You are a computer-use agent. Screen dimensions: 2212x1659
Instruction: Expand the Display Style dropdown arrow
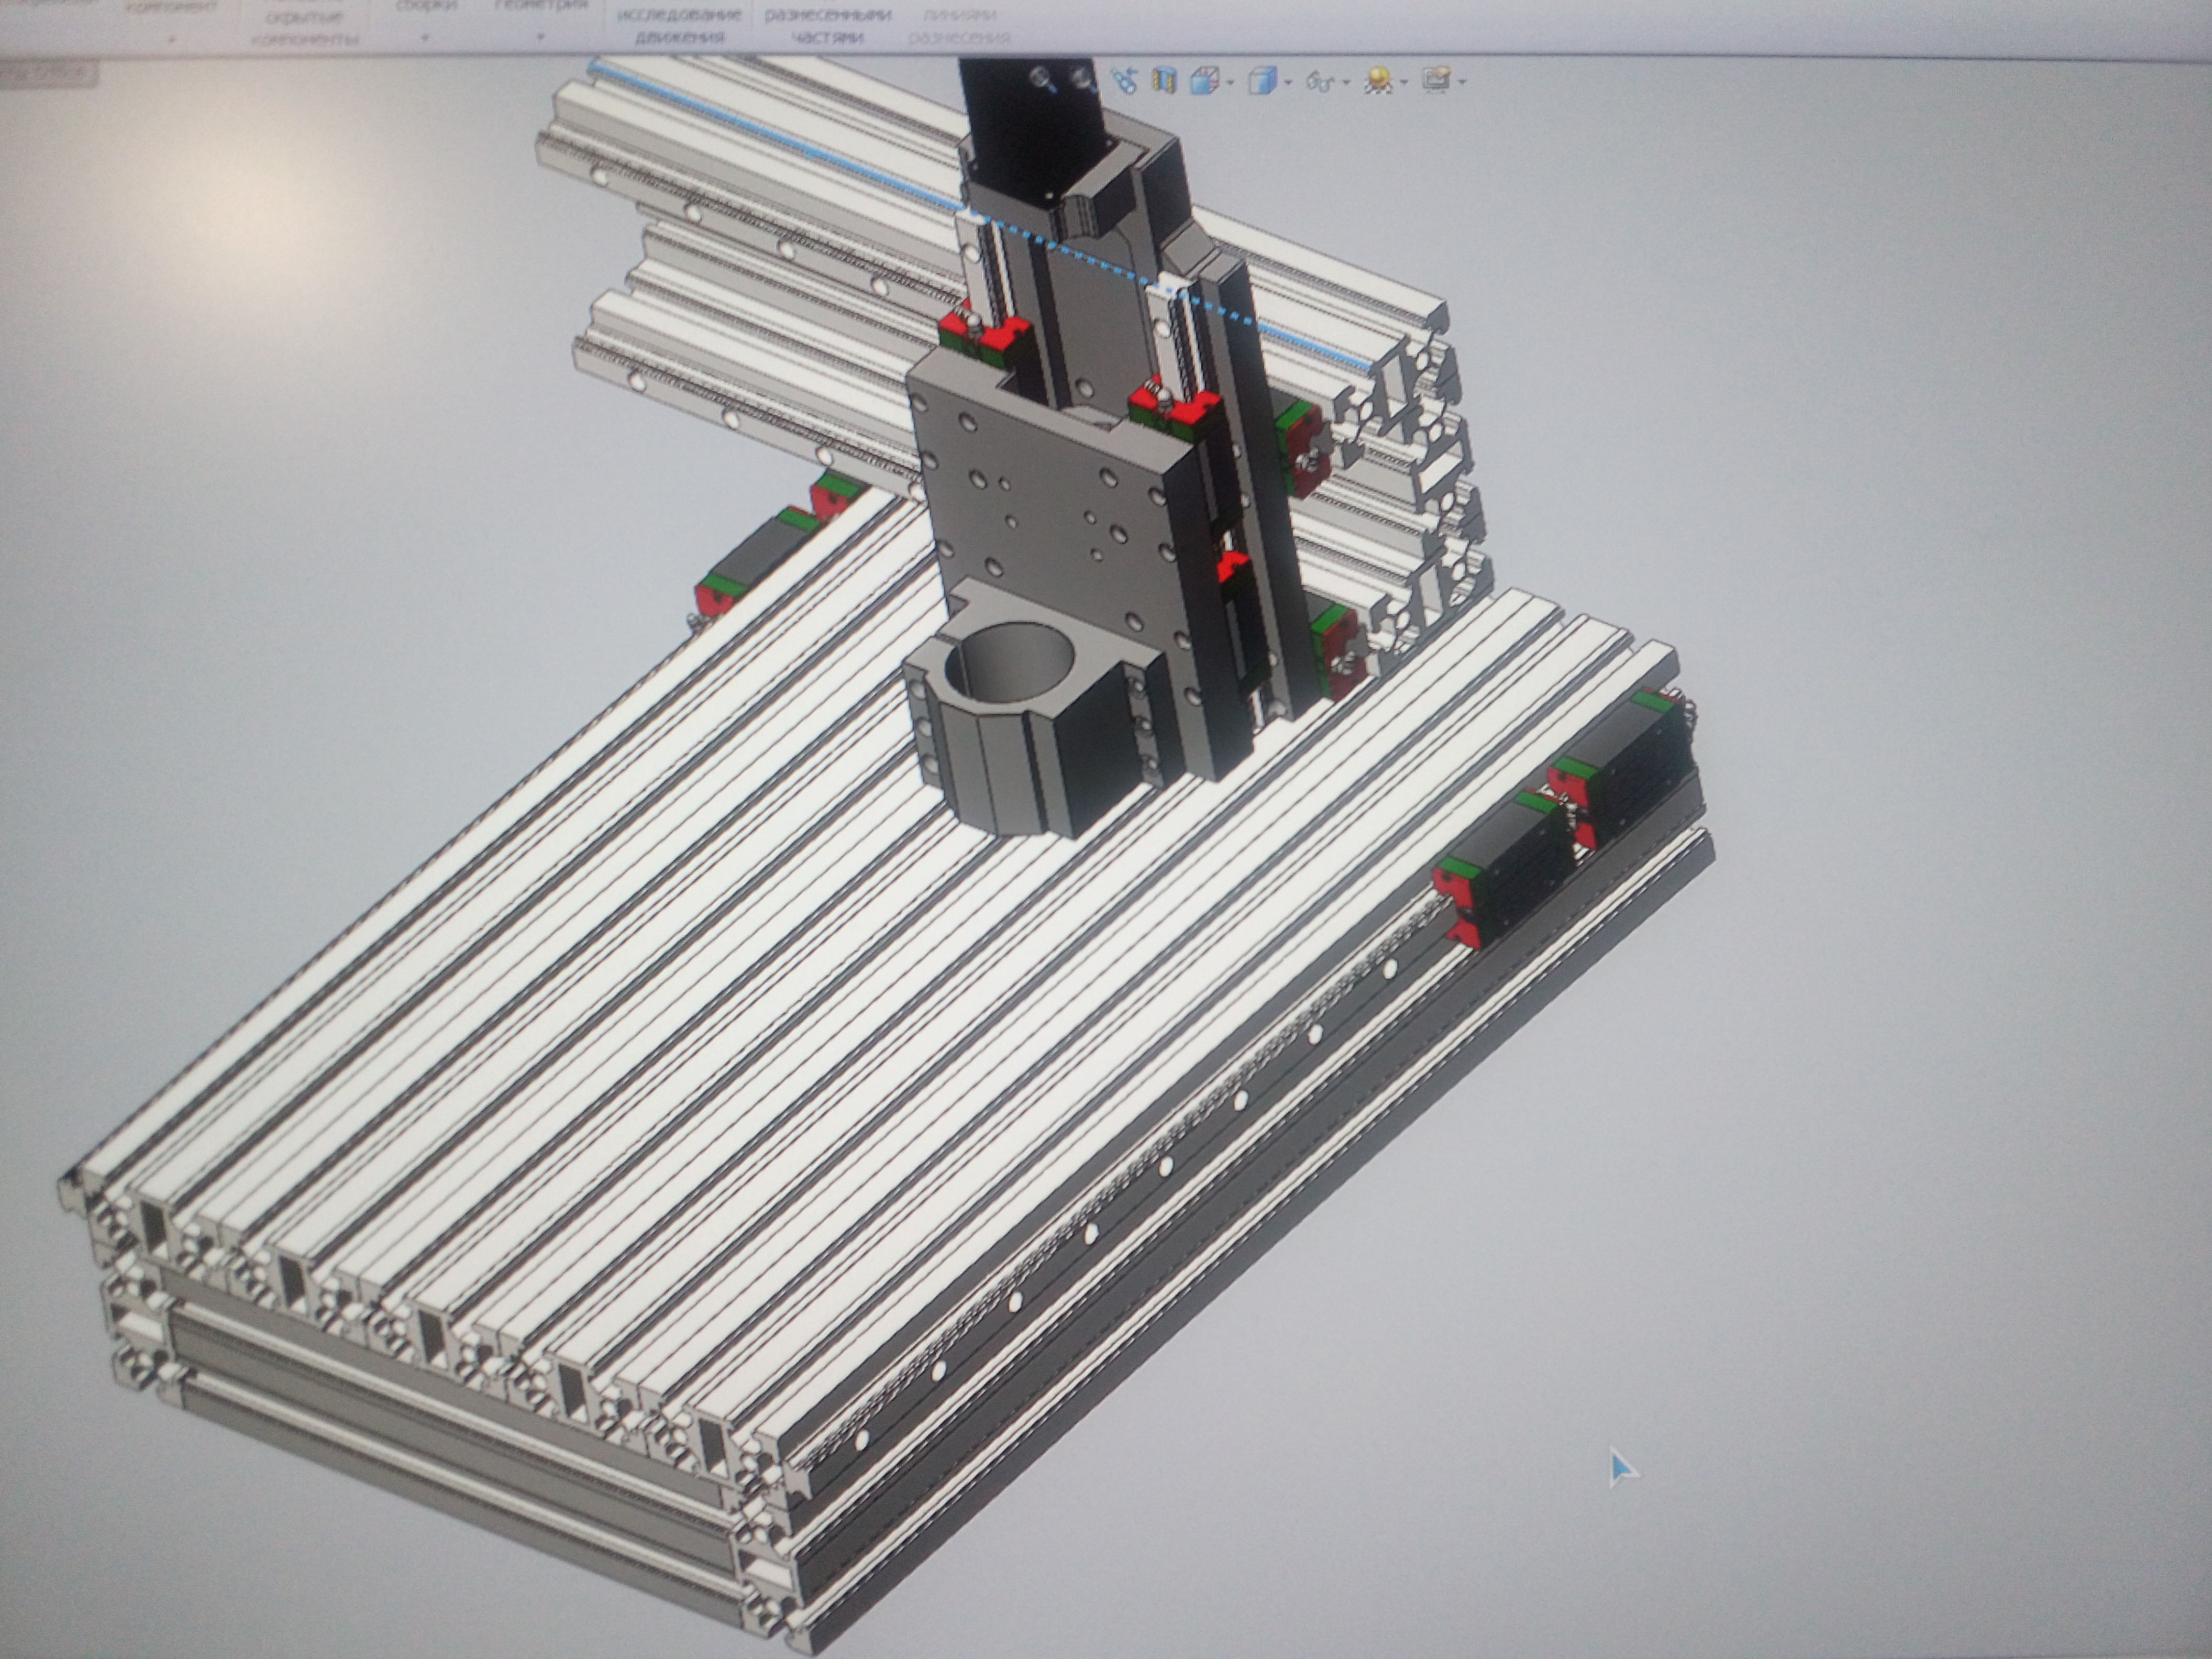pos(1288,82)
